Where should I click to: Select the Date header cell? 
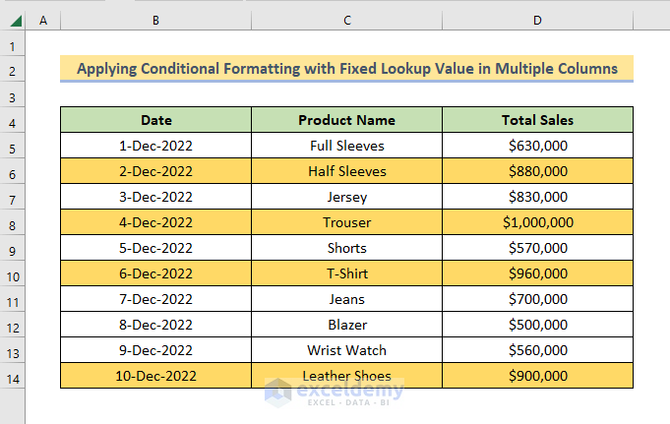155,120
